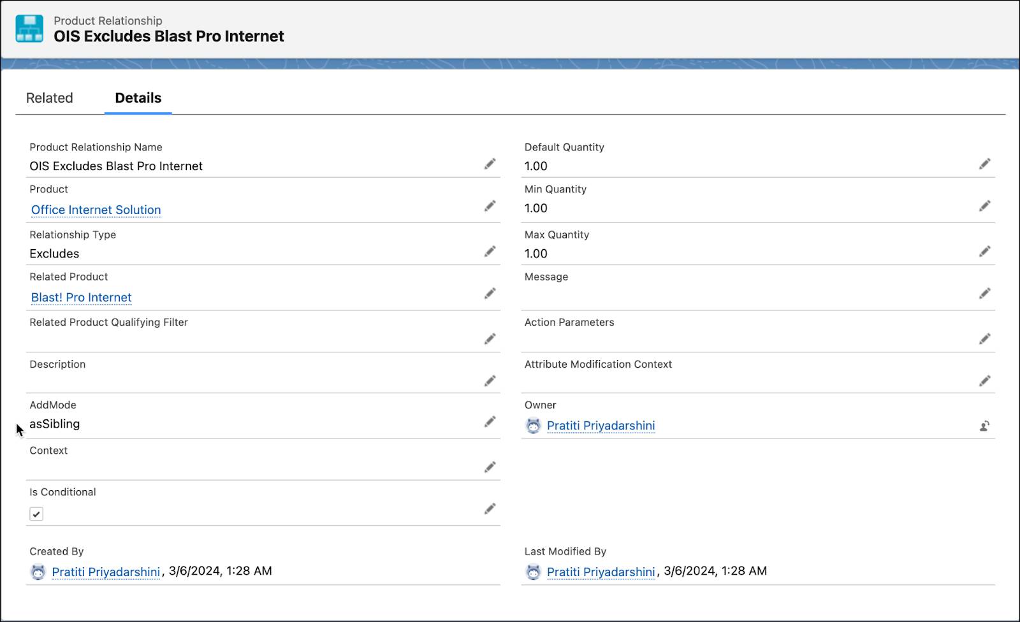Screen dimensions: 1020x622
Task: Click the Product Relationship header icon
Action: click(29, 29)
